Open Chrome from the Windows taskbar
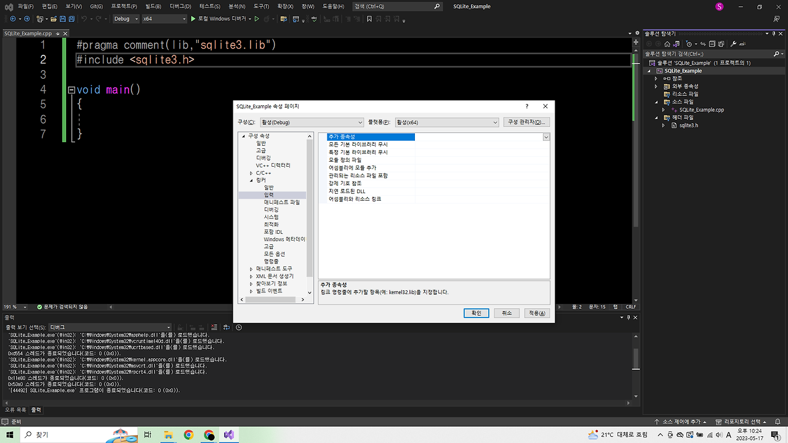 (x=188, y=435)
